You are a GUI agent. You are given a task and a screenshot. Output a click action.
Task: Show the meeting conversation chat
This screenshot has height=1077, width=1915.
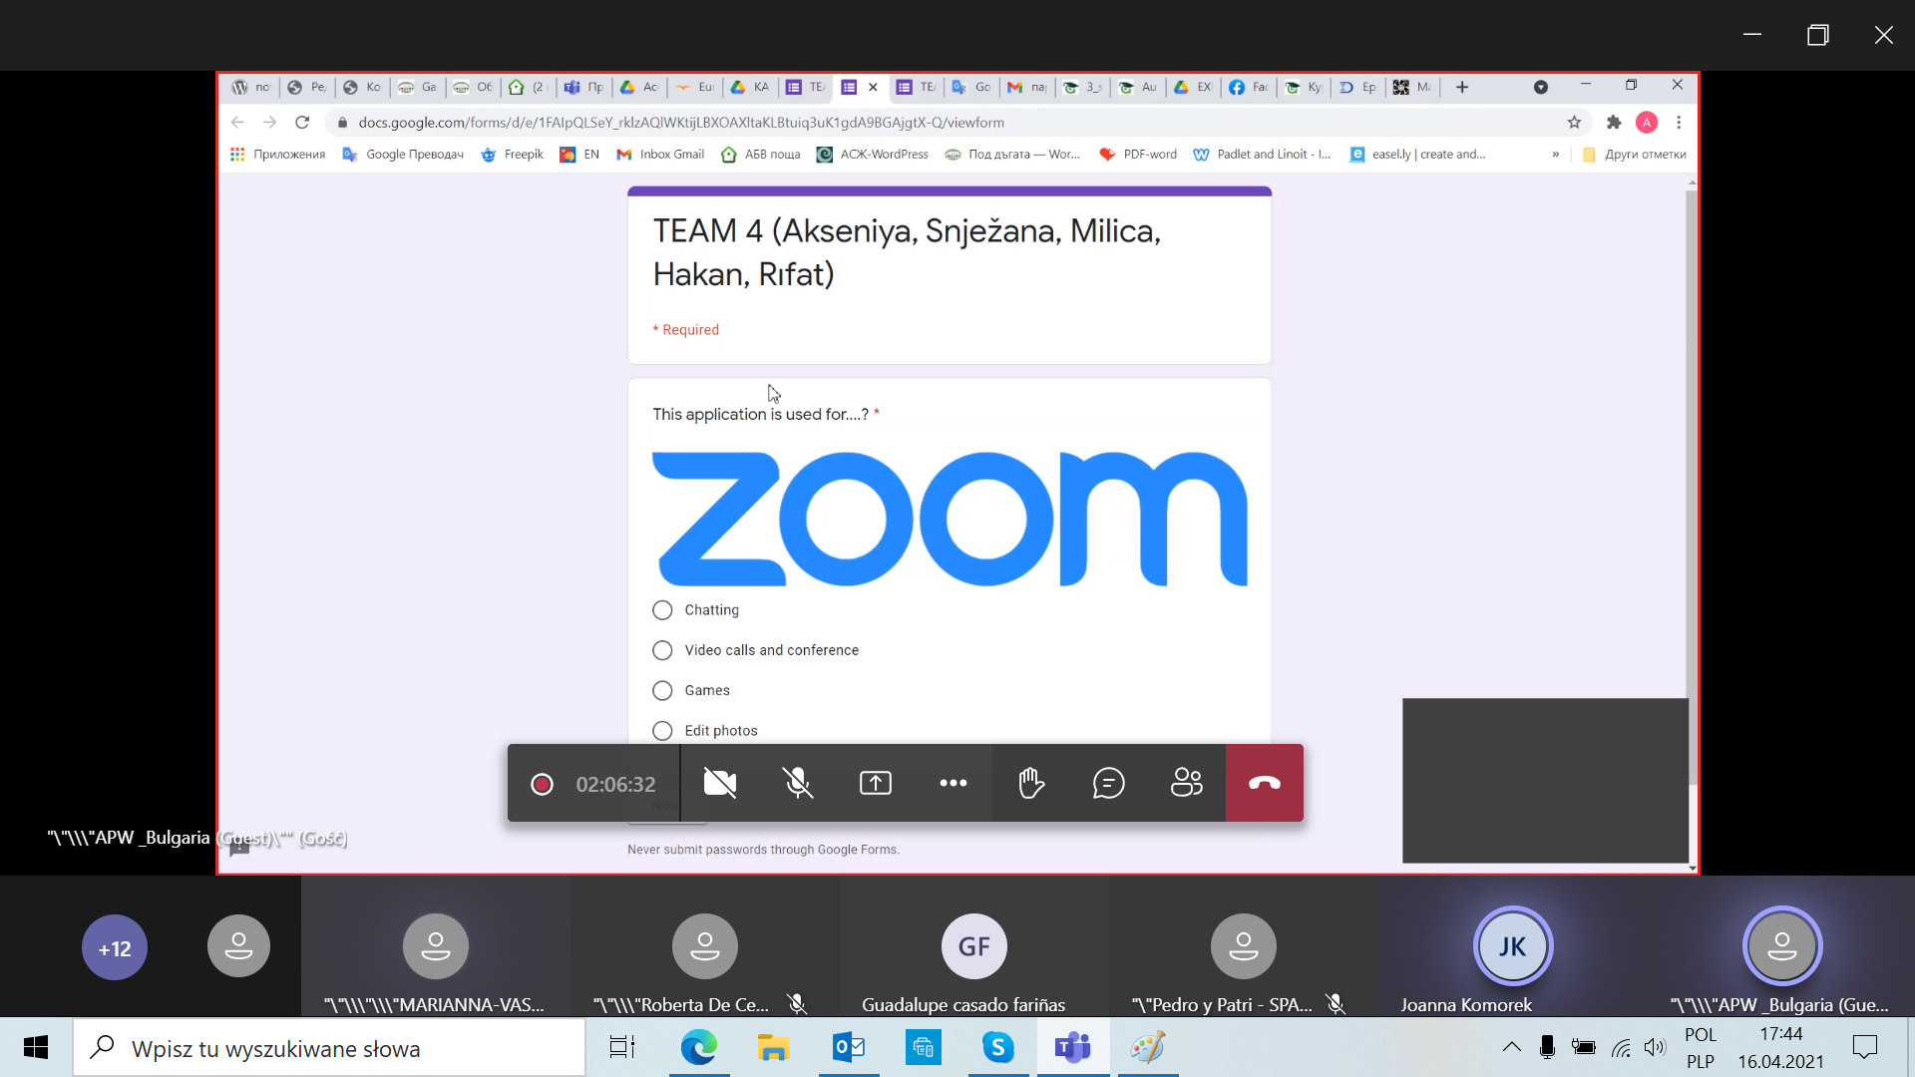pyautogui.click(x=1108, y=783)
